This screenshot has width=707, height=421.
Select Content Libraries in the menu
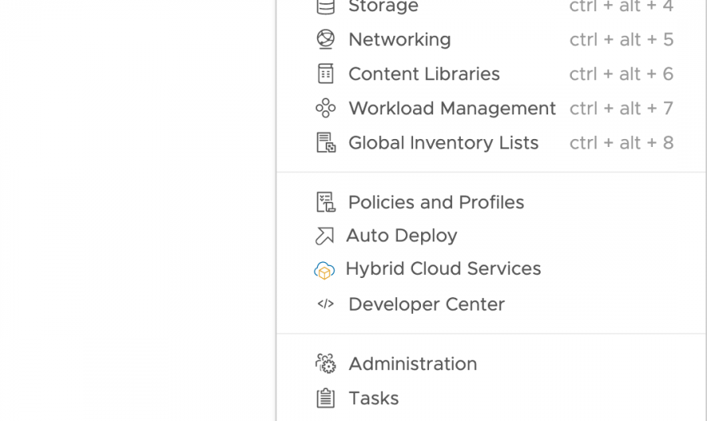tap(424, 74)
